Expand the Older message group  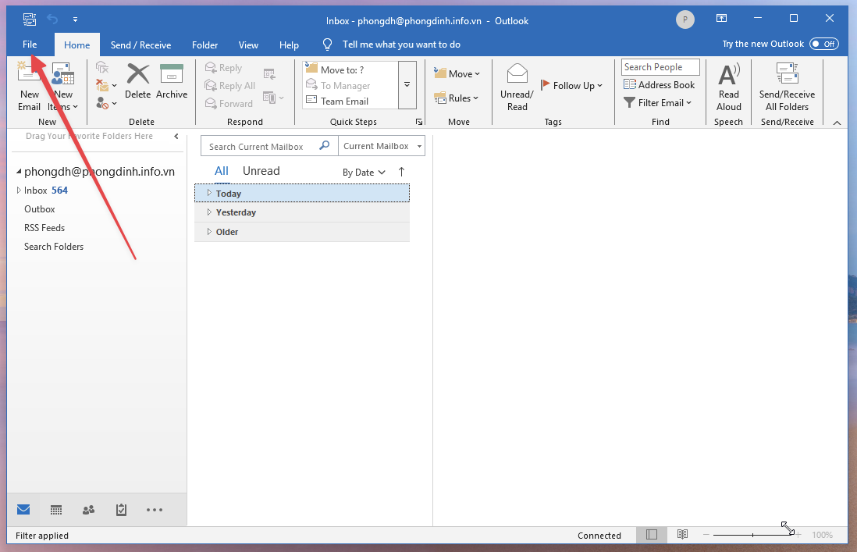coord(302,232)
